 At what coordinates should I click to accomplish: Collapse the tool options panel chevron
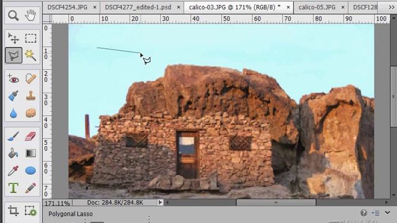click(x=387, y=212)
